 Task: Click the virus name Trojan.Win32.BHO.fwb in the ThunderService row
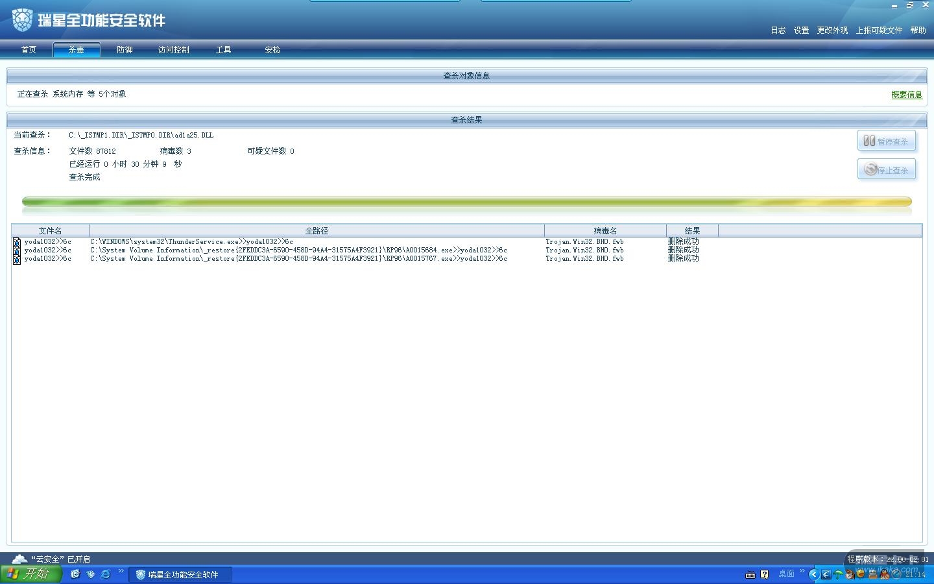[x=584, y=242]
